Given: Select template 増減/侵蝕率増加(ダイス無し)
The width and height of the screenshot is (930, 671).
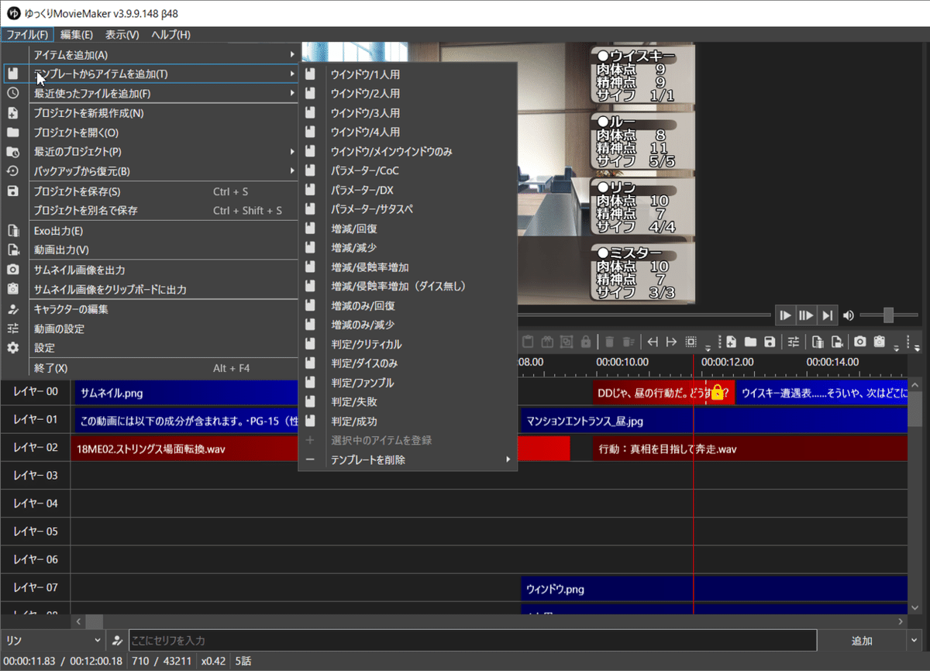Looking at the screenshot, I should coord(408,287).
